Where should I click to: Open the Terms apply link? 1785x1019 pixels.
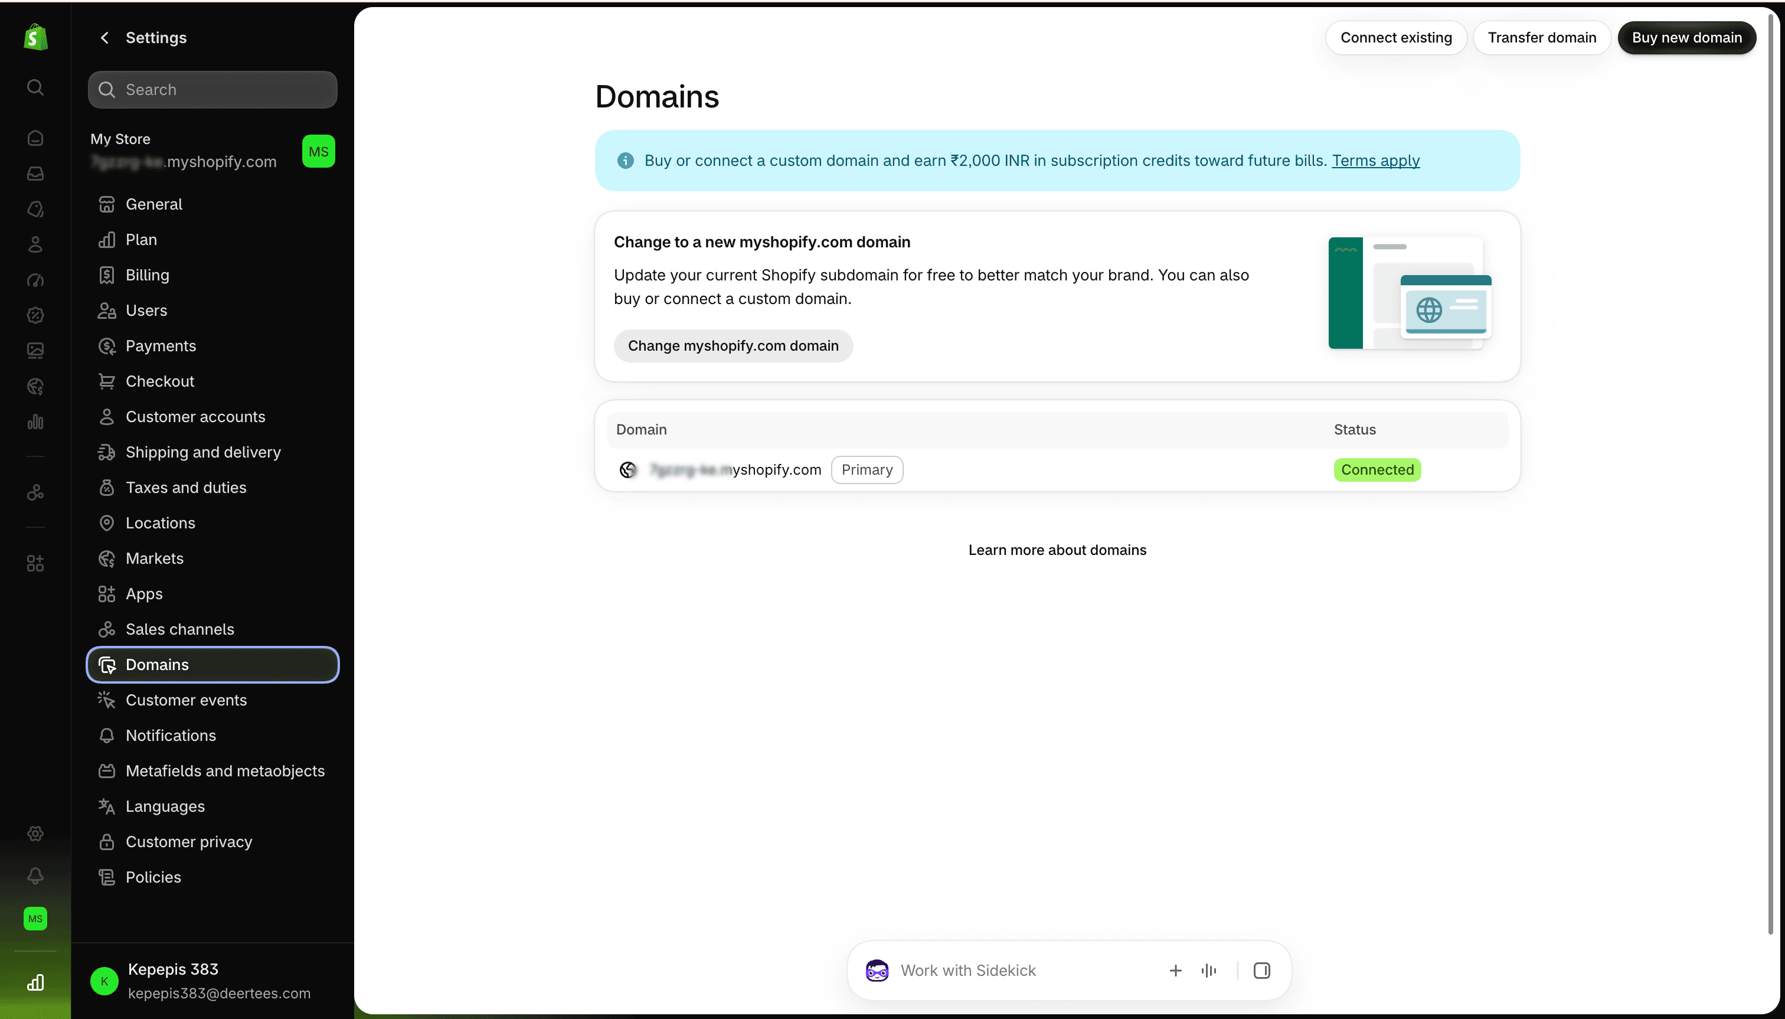[x=1376, y=161]
